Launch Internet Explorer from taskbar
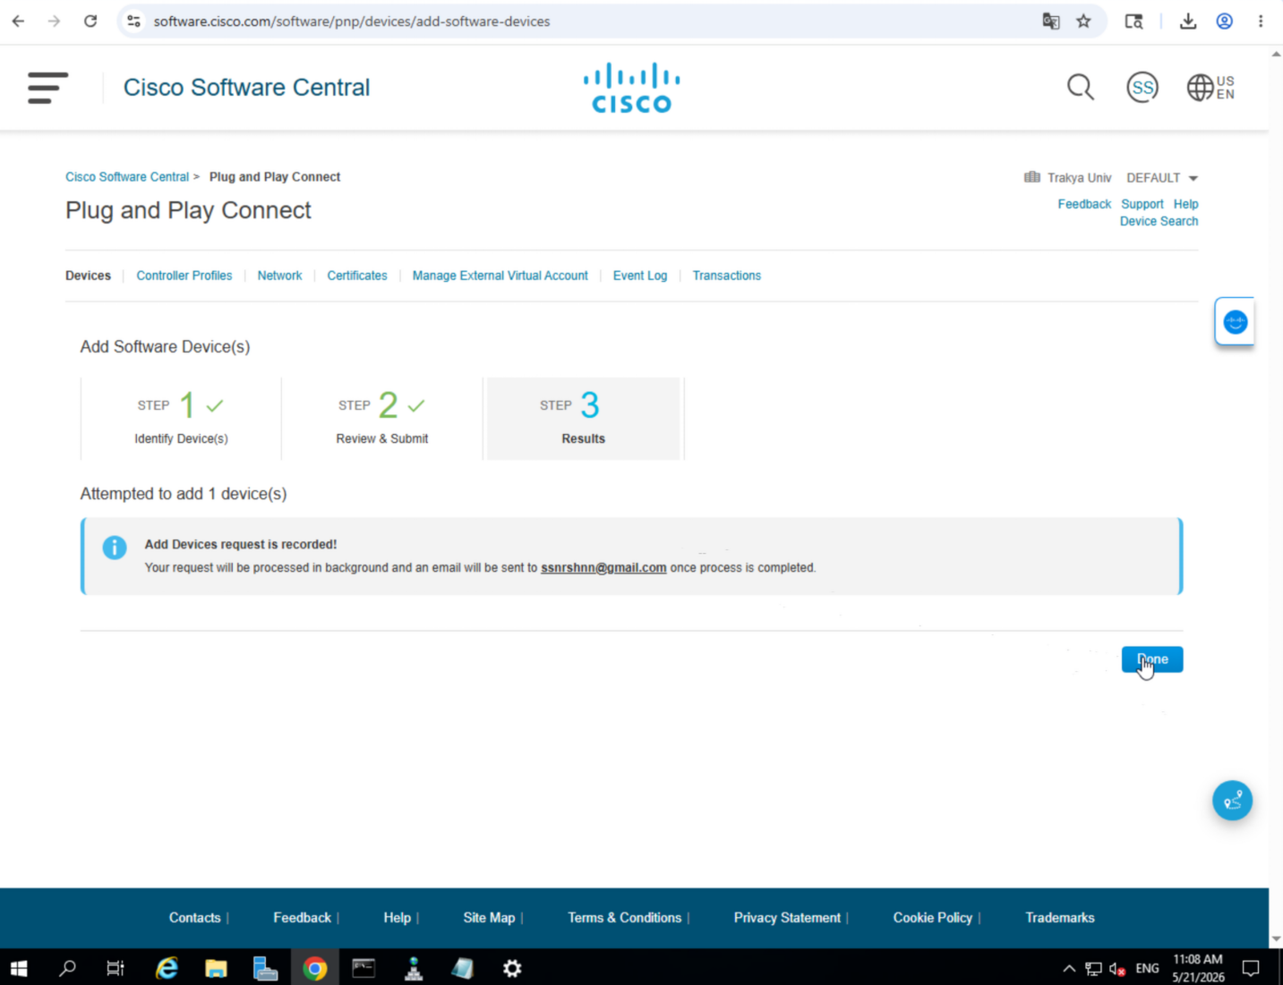1283x985 pixels. [x=167, y=968]
